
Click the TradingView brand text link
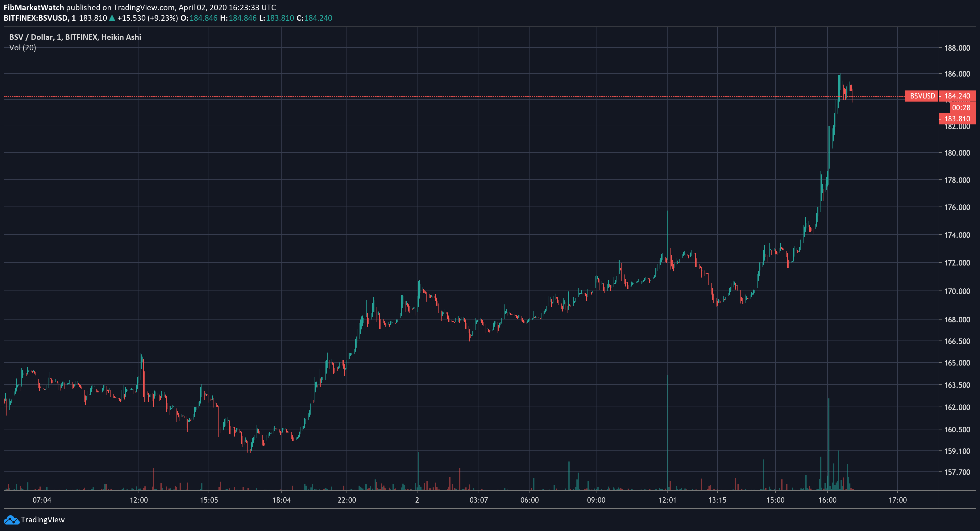[43, 520]
